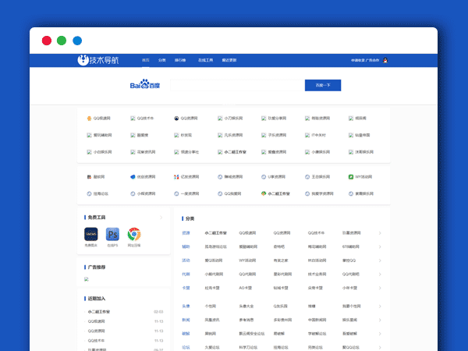Select the 在线工具 nav item
This screenshot has height=351, width=468.
(x=205, y=60)
